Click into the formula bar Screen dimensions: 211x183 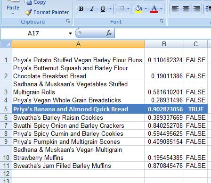coord(163,33)
